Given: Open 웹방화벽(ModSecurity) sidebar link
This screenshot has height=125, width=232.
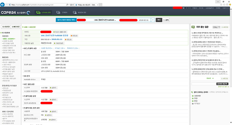Looking at the screenshot, I should [x=10, y=60].
